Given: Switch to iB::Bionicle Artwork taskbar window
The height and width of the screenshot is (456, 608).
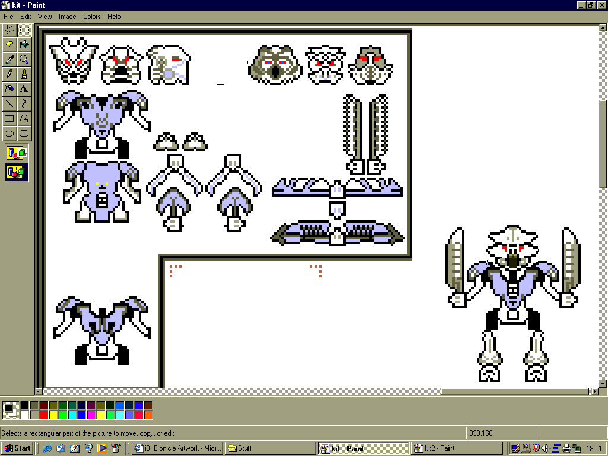Looking at the screenshot, I should 177,448.
